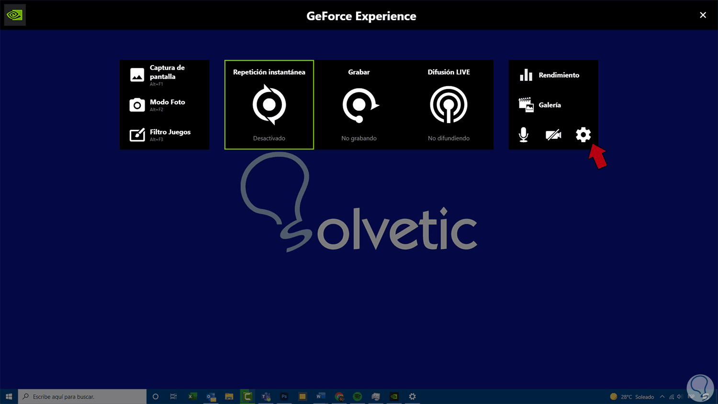
Task: Open Excel from the taskbar
Action: (x=192, y=396)
